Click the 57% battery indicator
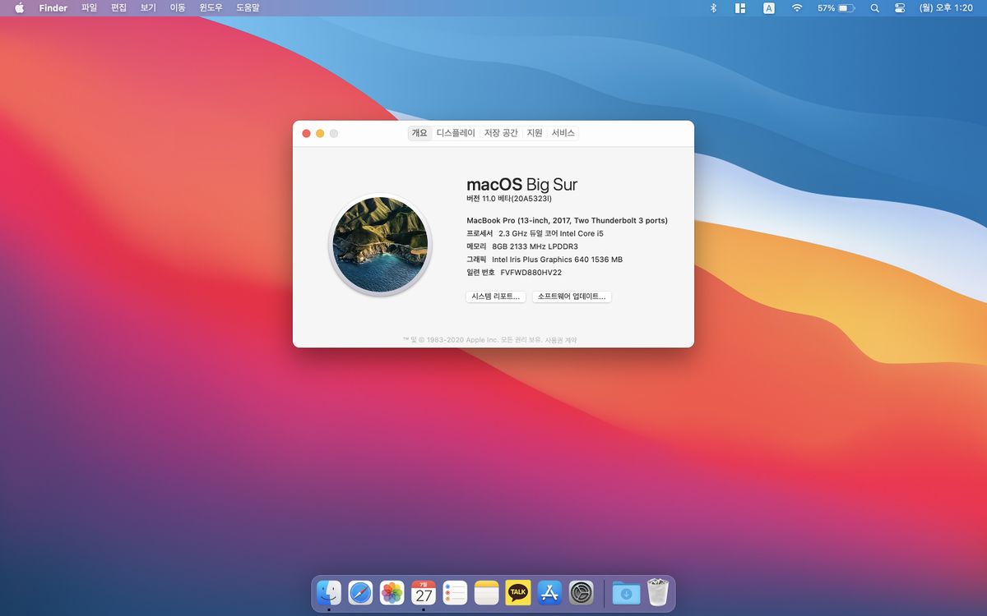This screenshot has height=616, width=987. coord(836,7)
